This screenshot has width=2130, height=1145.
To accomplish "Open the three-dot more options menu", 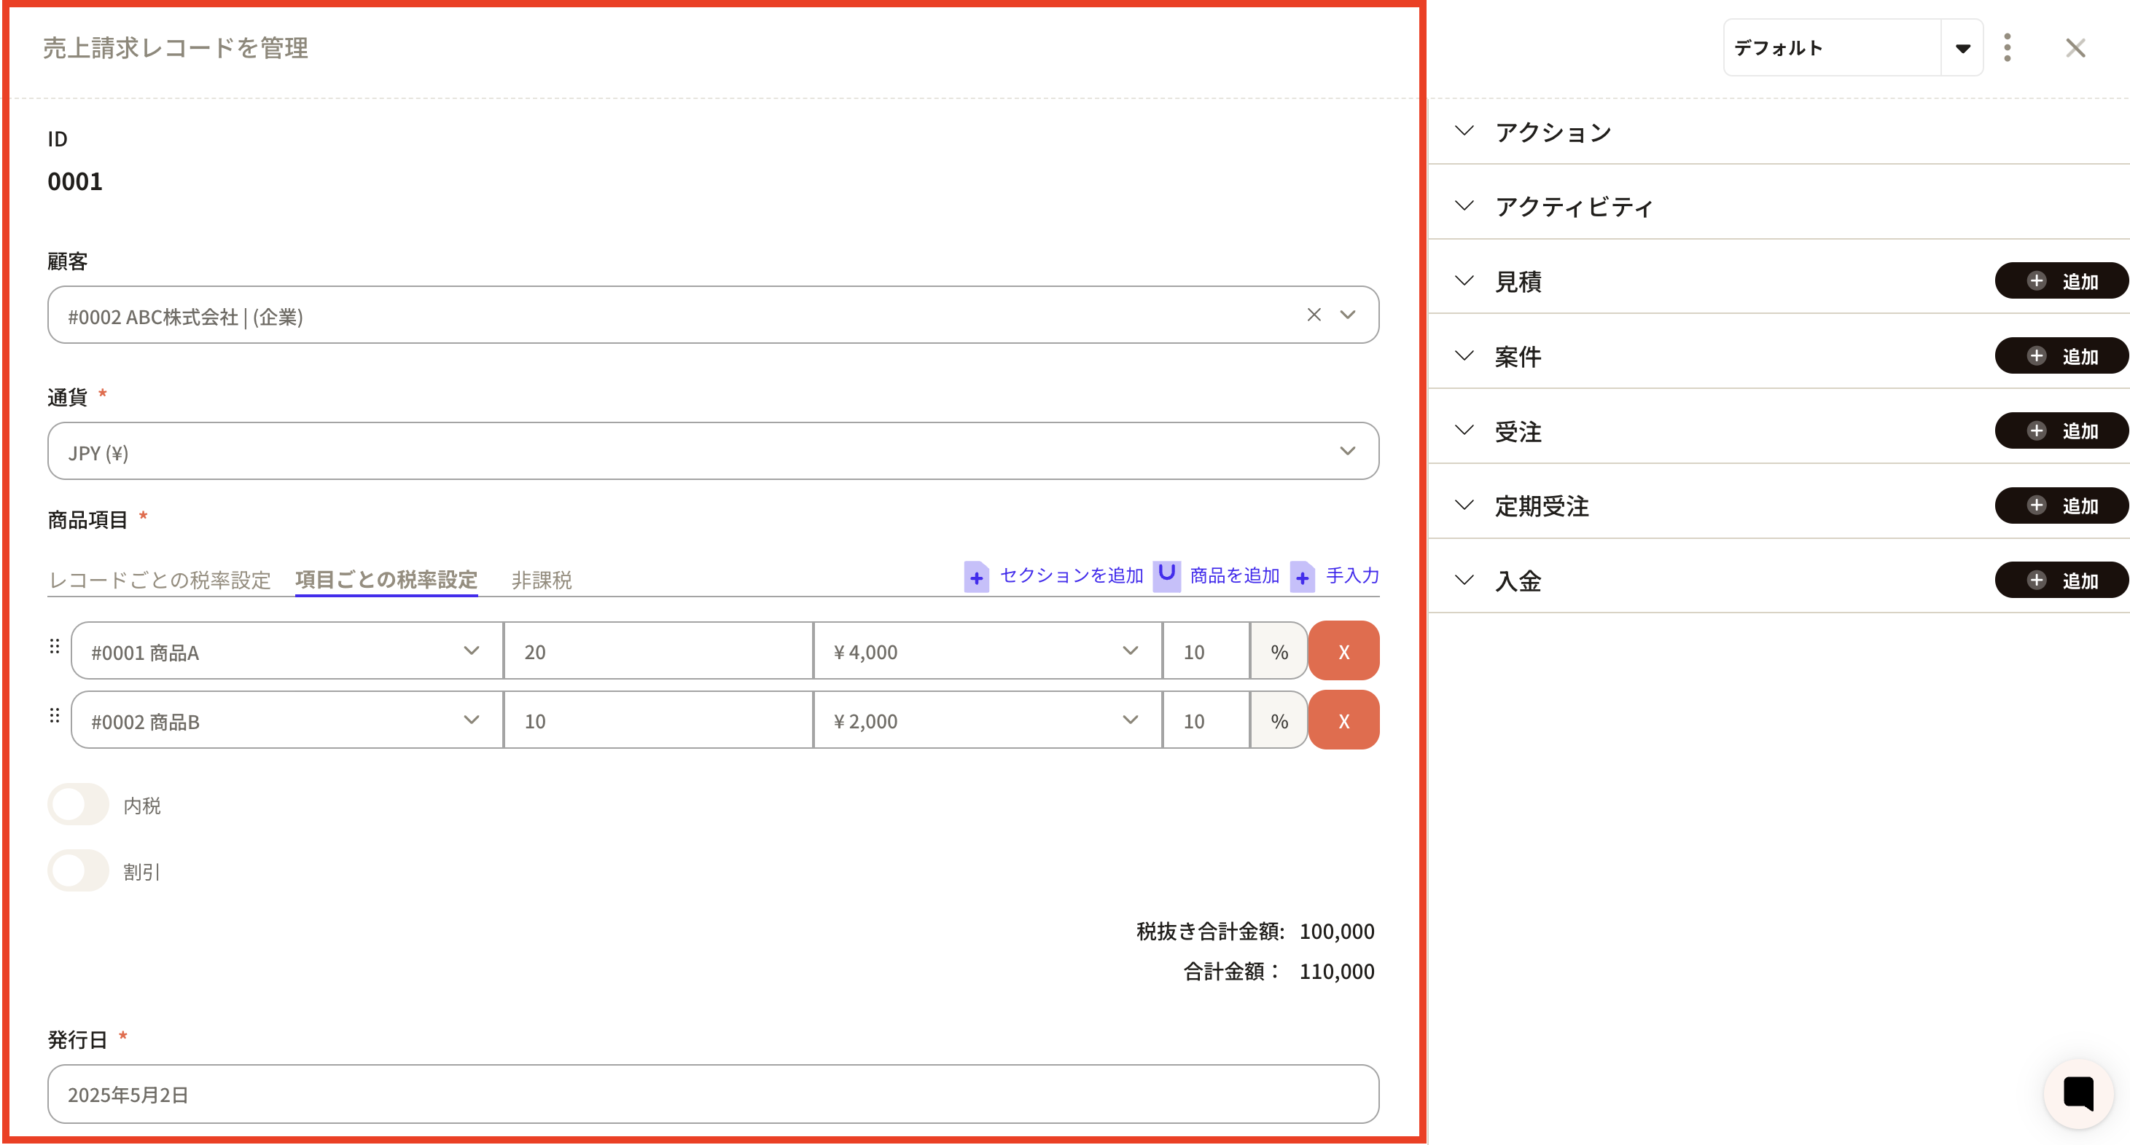I will 2007,48.
